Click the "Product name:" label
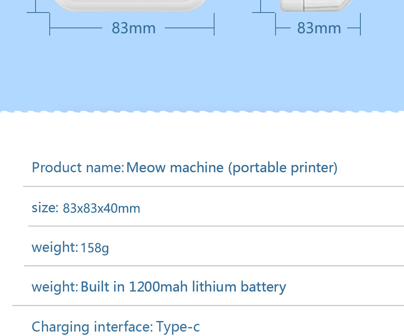The height and width of the screenshot is (336, 404). pyautogui.click(x=78, y=167)
